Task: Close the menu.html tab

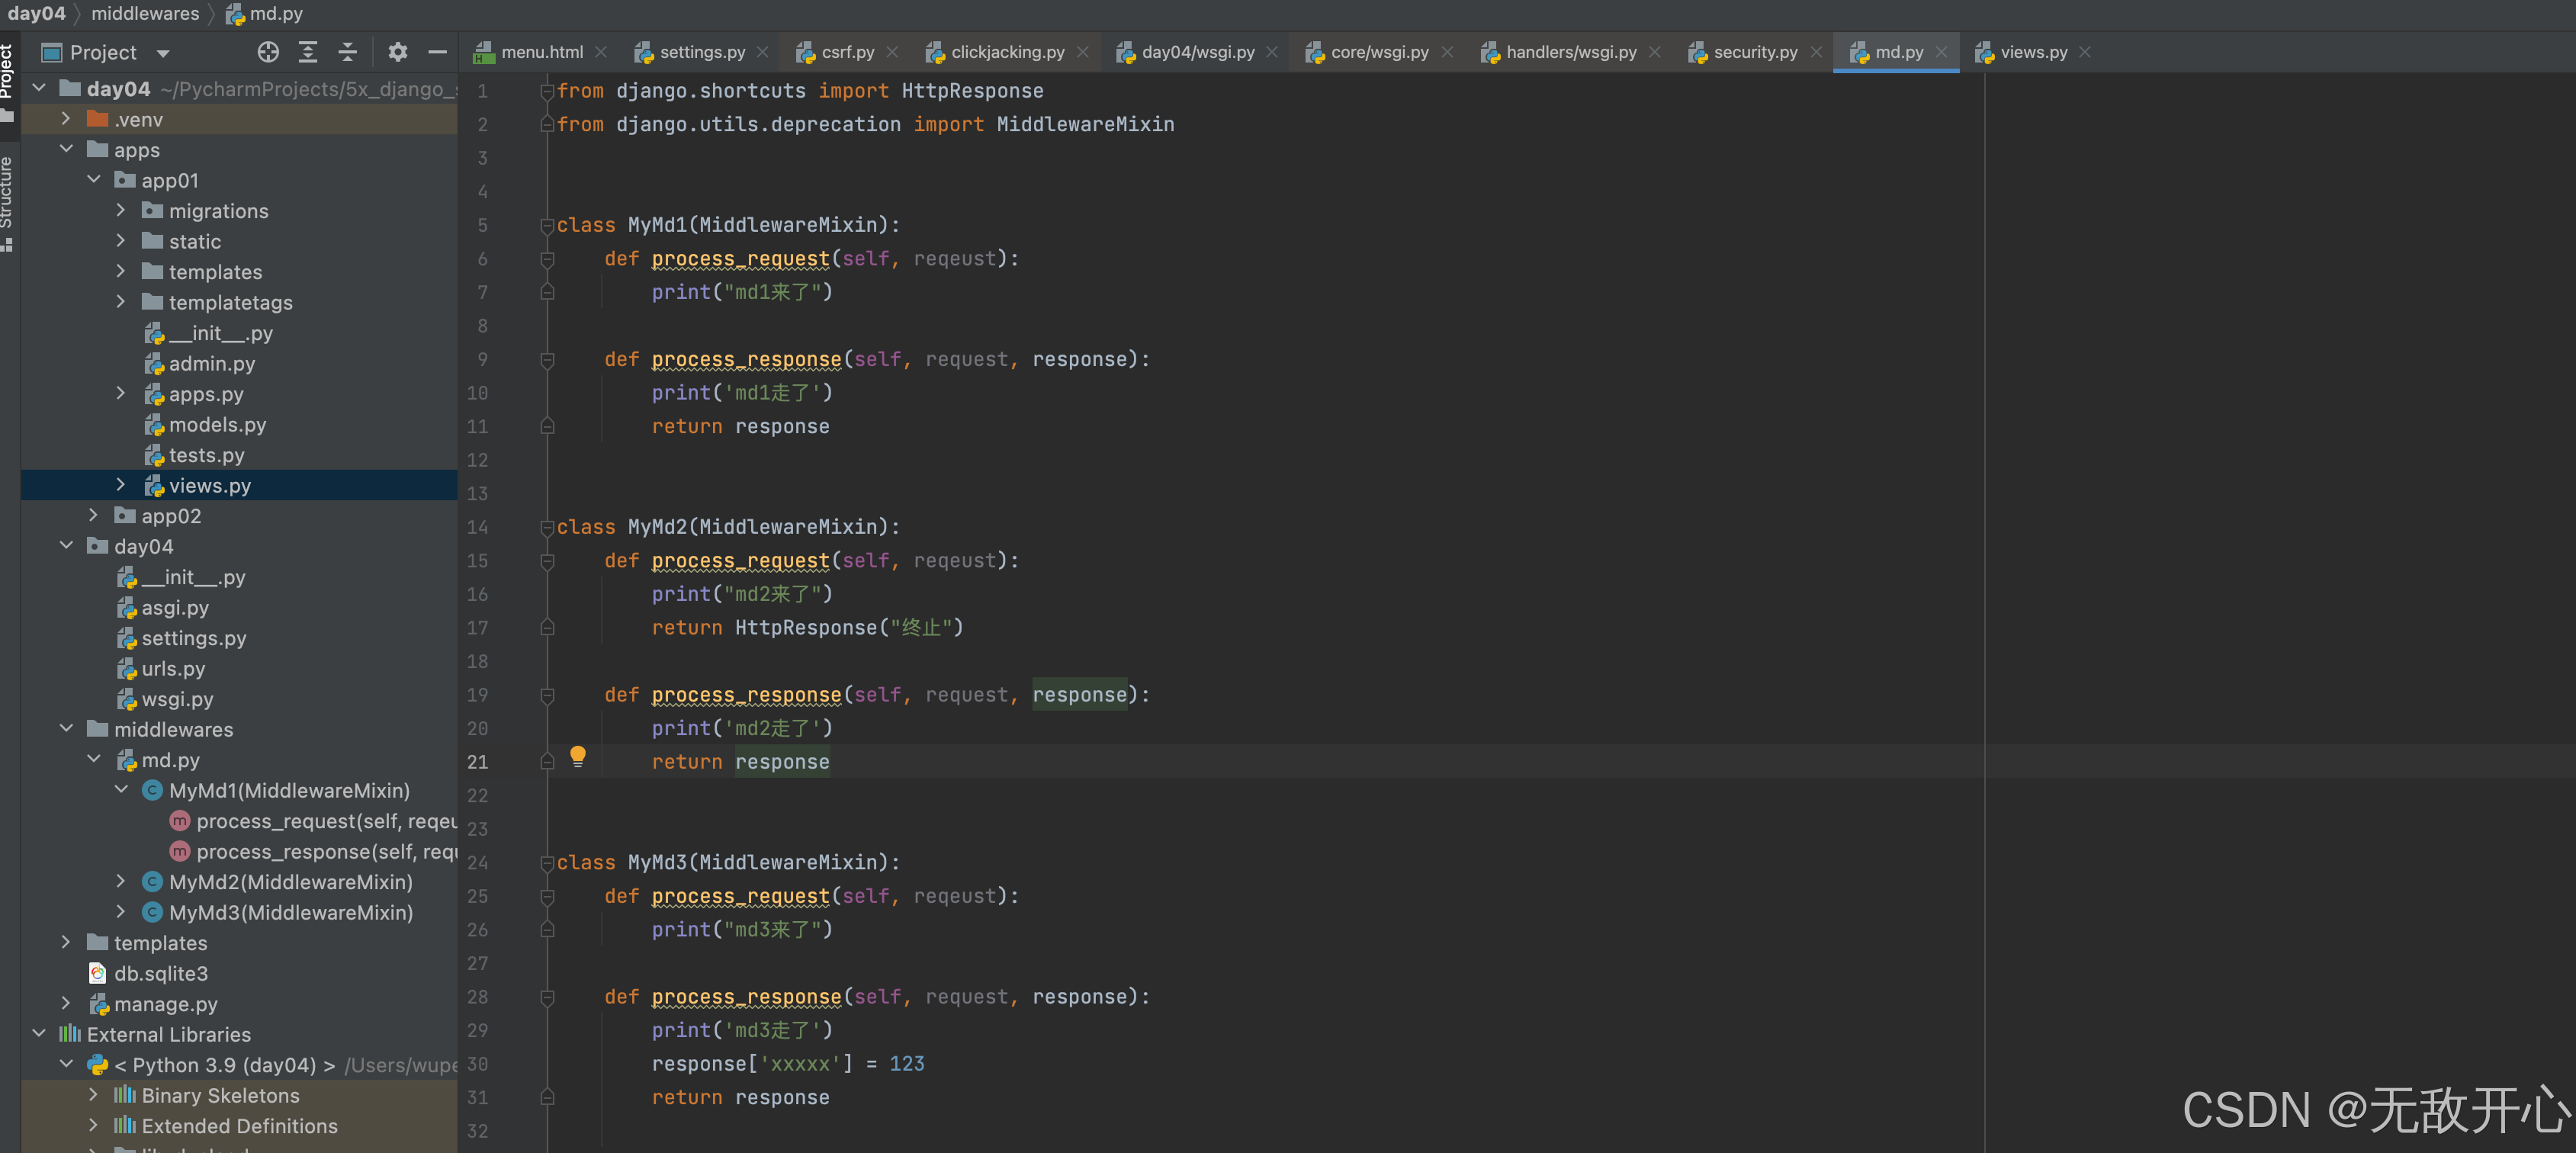Action: coord(601,52)
